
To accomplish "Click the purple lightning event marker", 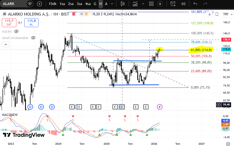I will click(160, 107).
